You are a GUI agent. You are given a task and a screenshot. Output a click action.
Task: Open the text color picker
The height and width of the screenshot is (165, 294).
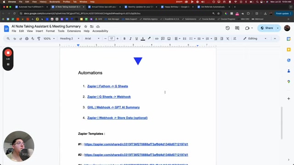pos(143,38)
